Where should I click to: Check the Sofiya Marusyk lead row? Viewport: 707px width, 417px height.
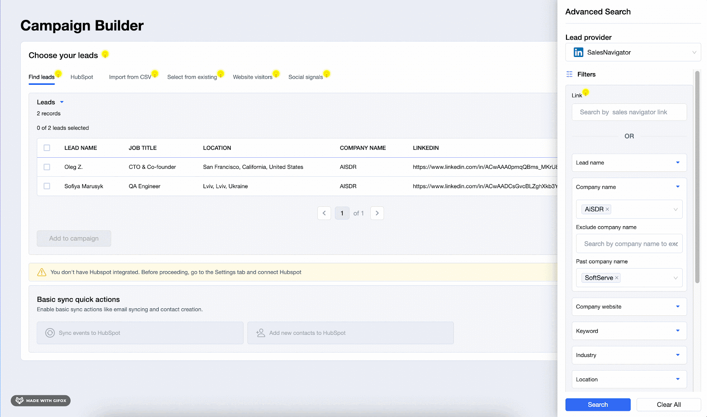(x=47, y=186)
